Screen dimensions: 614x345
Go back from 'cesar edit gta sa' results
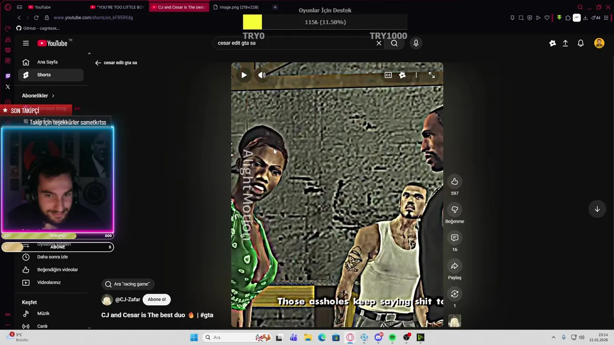[x=98, y=63]
